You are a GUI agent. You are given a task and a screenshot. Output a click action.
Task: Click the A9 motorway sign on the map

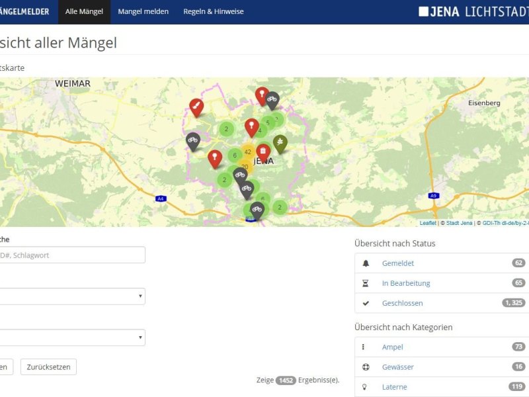pos(434,196)
